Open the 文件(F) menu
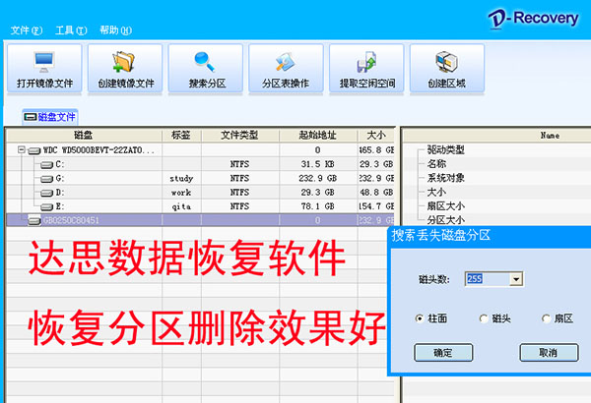The image size is (591, 403). (x=26, y=30)
